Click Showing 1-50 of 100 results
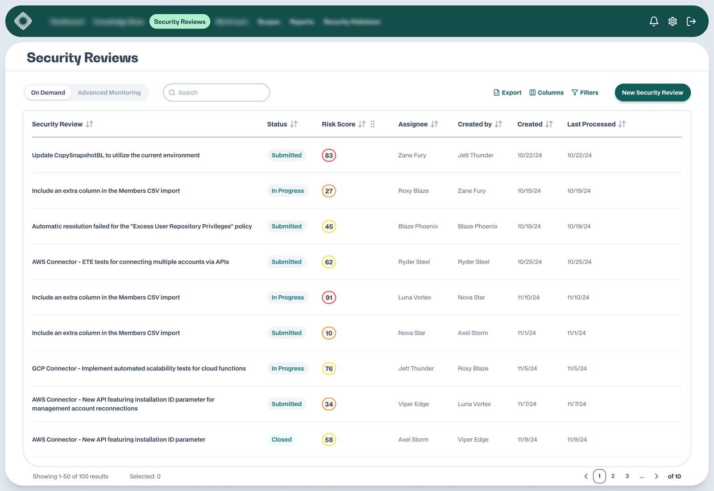This screenshot has width=714, height=491. 71,476
